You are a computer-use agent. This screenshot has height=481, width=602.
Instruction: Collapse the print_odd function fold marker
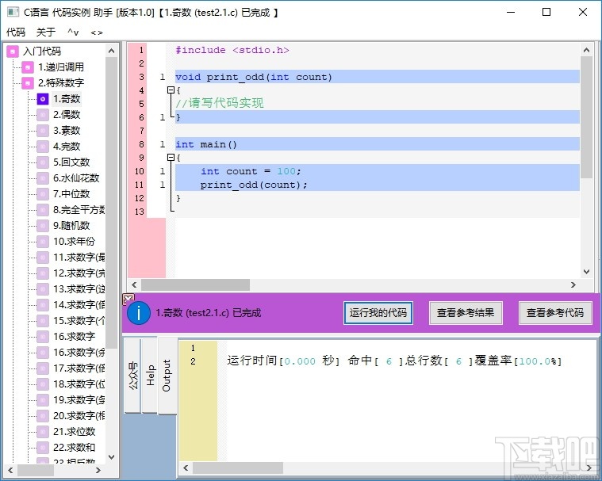pos(171,90)
